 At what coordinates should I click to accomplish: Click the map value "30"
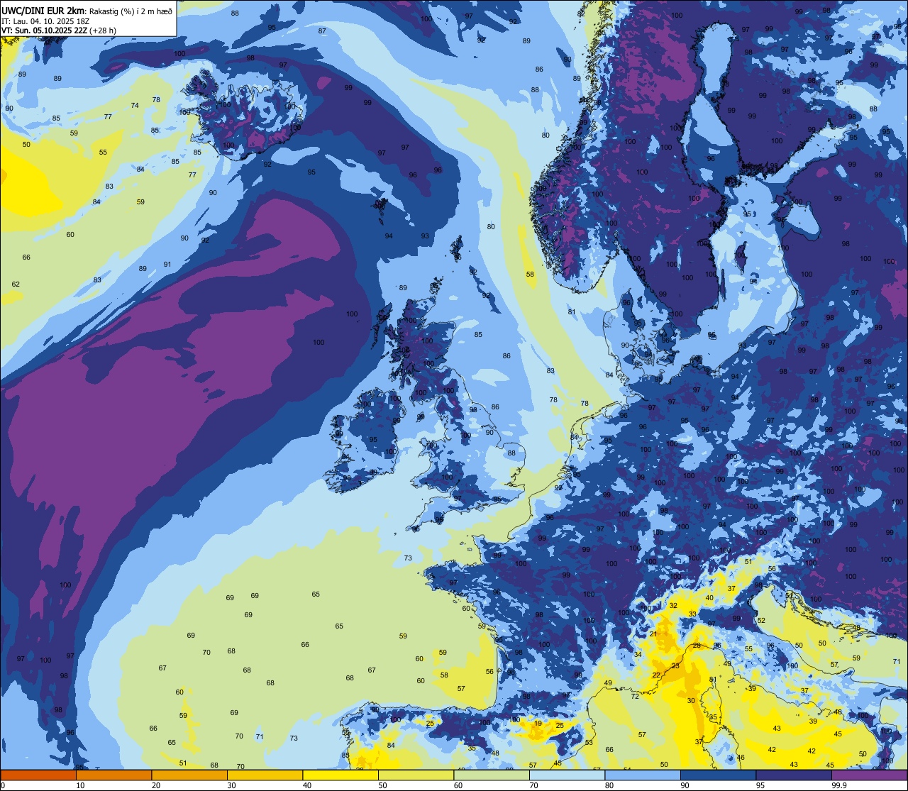point(691,700)
